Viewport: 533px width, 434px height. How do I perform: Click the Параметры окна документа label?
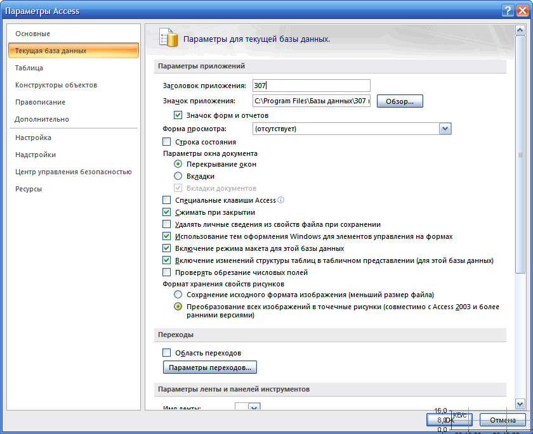210,153
